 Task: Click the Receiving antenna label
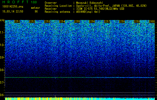click(x=57, y=12)
